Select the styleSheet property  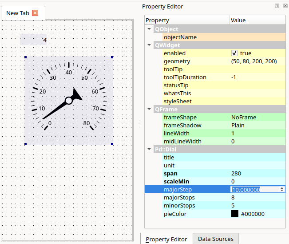(224, 102)
